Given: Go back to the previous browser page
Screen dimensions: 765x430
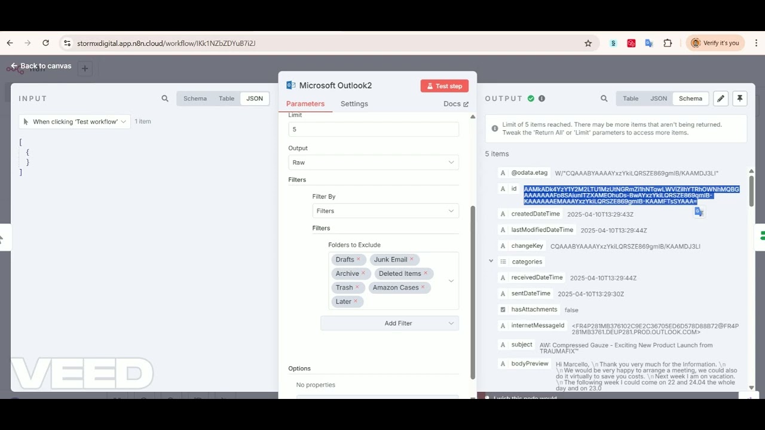Looking at the screenshot, I should (x=10, y=43).
